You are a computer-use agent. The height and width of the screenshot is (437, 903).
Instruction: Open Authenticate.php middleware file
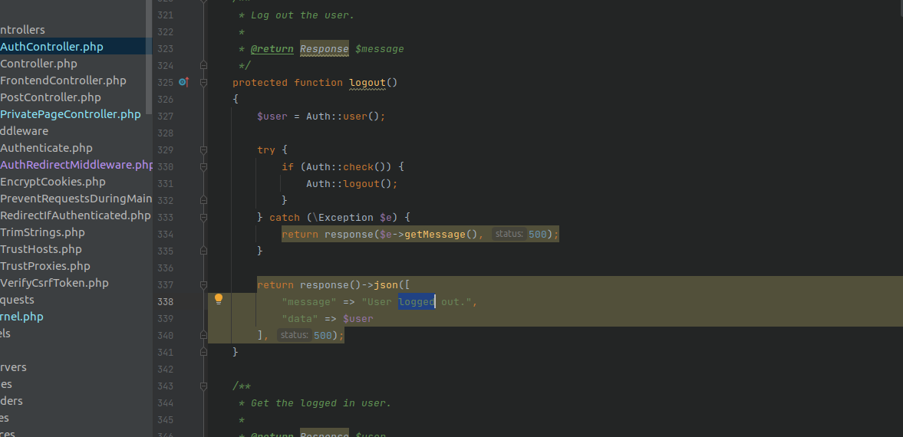point(46,148)
